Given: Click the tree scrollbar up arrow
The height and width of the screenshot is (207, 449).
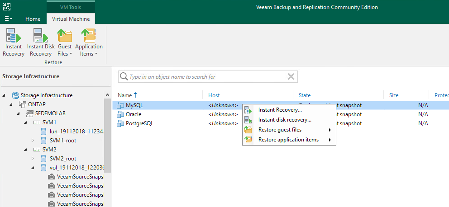Looking at the screenshot, I should point(107,95).
